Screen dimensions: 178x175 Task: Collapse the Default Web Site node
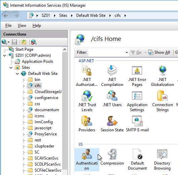(x=17, y=74)
